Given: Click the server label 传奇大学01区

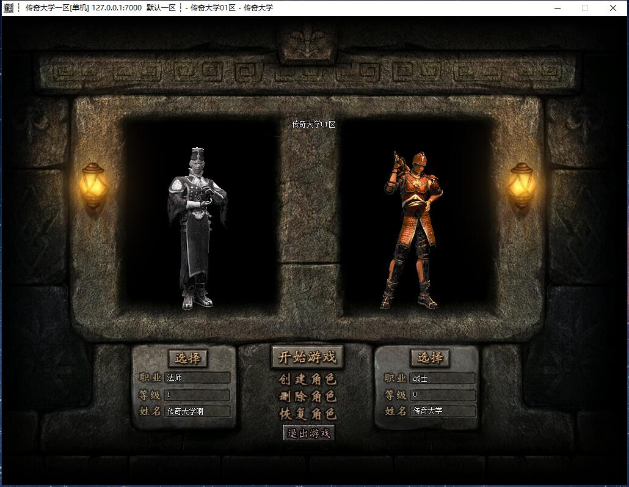Looking at the screenshot, I should pyautogui.click(x=314, y=125).
